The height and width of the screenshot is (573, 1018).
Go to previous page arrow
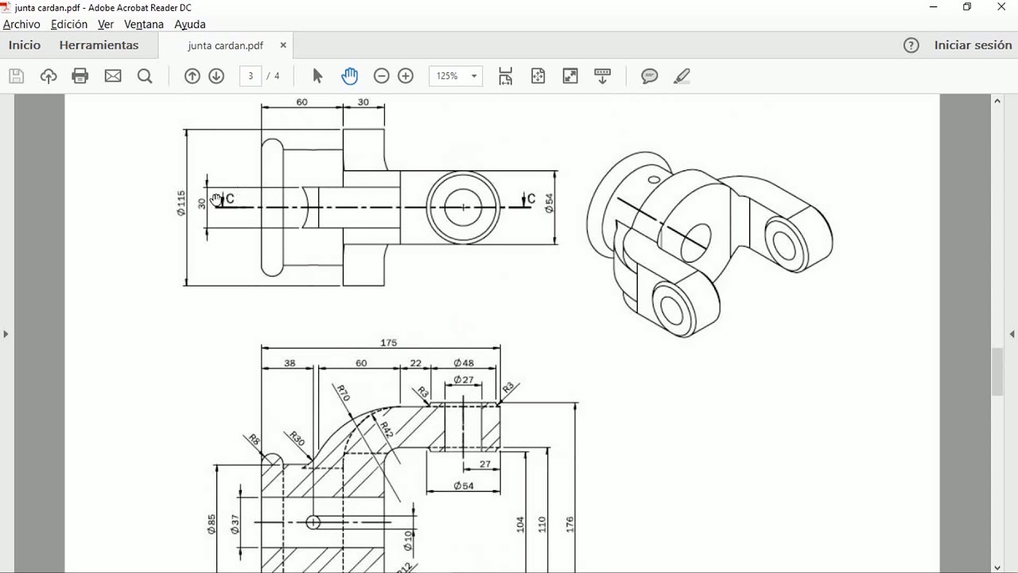pyautogui.click(x=192, y=76)
